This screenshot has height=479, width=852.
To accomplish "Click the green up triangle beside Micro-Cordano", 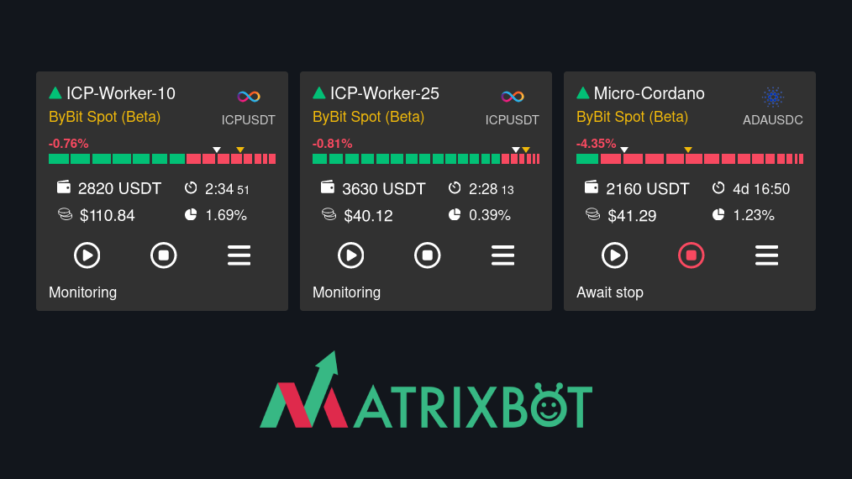I will click(583, 93).
